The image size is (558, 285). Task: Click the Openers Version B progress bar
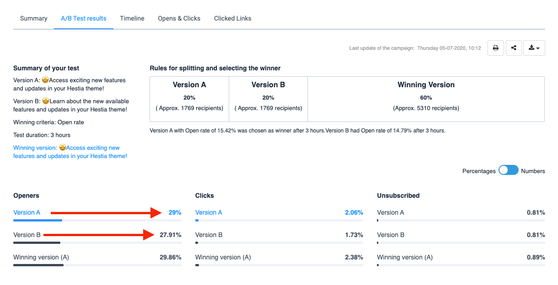97,243
